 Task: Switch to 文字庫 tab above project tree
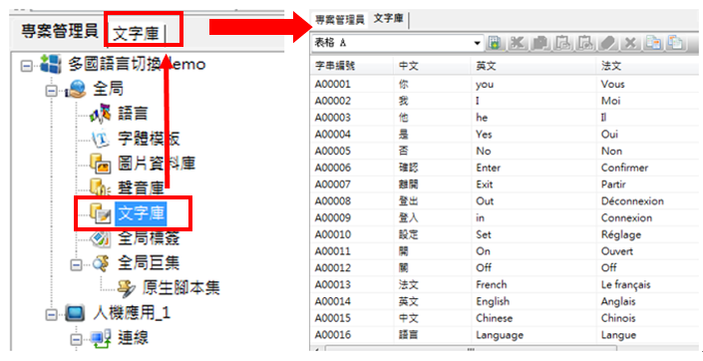click(x=136, y=33)
